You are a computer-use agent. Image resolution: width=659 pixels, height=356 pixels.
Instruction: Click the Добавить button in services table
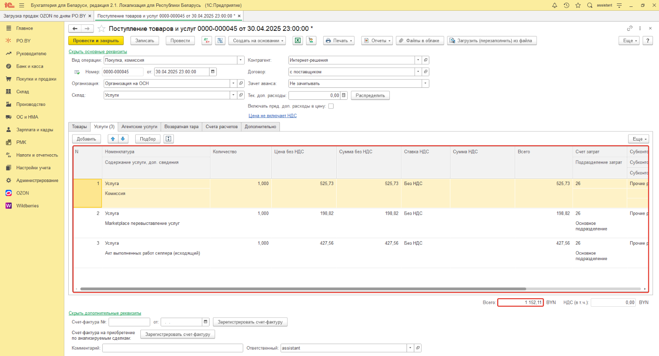[x=86, y=139]
